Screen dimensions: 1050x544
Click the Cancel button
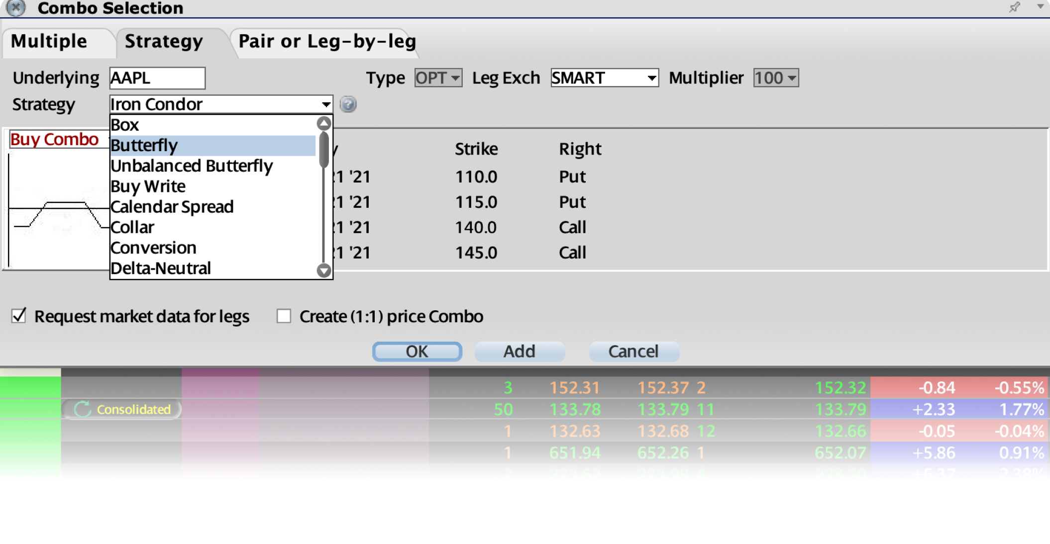(633, 352)
